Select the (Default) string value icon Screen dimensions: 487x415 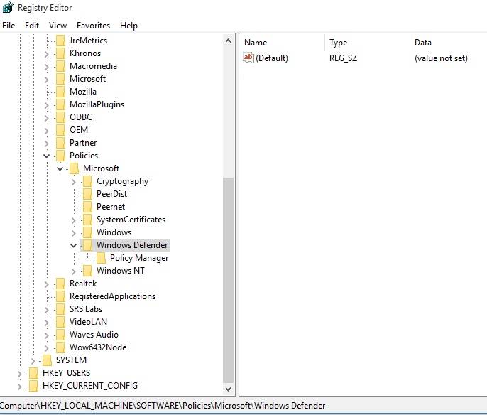tap(248, 58)
